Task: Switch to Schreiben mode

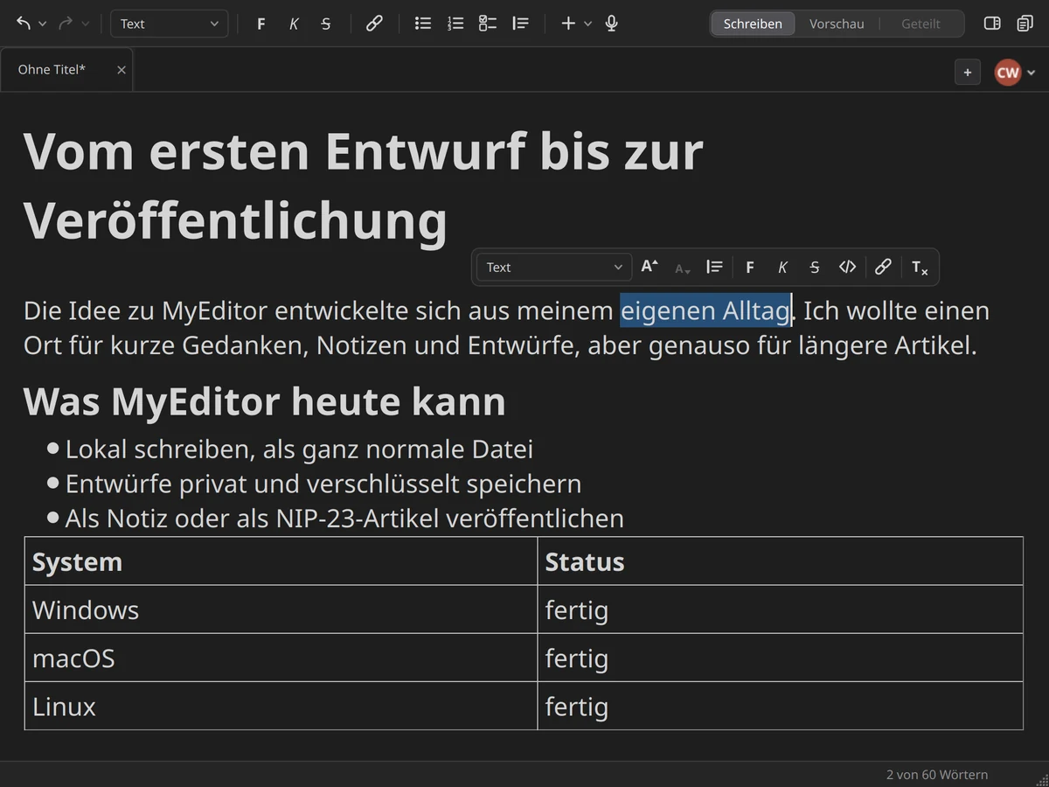Action: (753, 24)
